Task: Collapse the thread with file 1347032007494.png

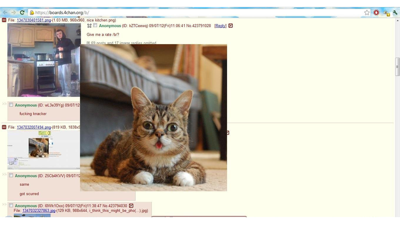Action: tap(4, 127)
